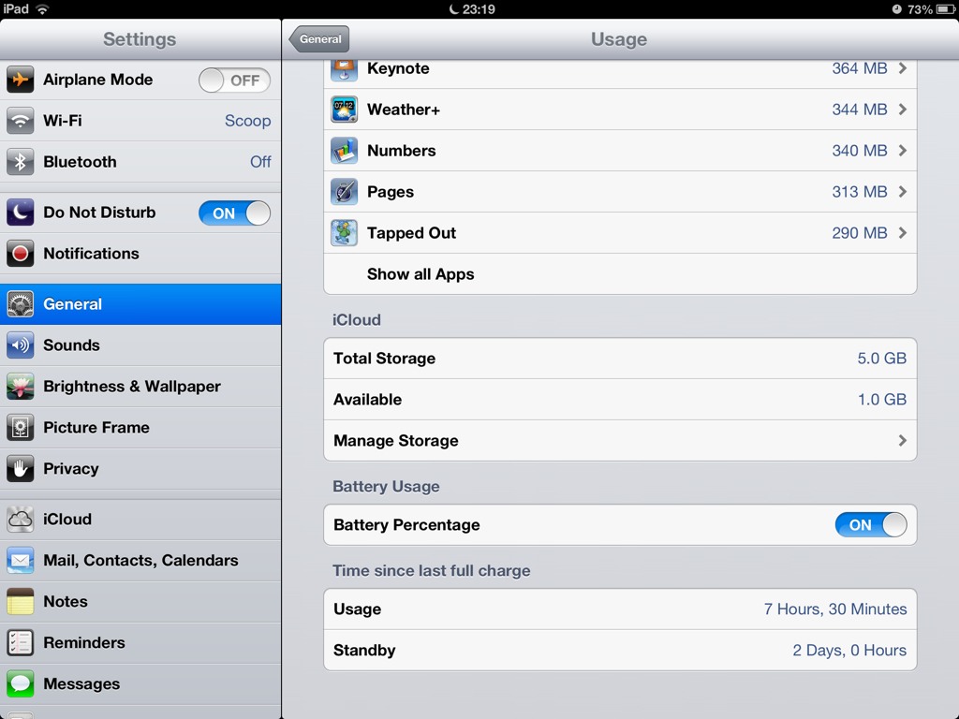Screen dimensions: 959x719
Task: Disable the Battery Percentage switch
Action: [x=871, y=524]
